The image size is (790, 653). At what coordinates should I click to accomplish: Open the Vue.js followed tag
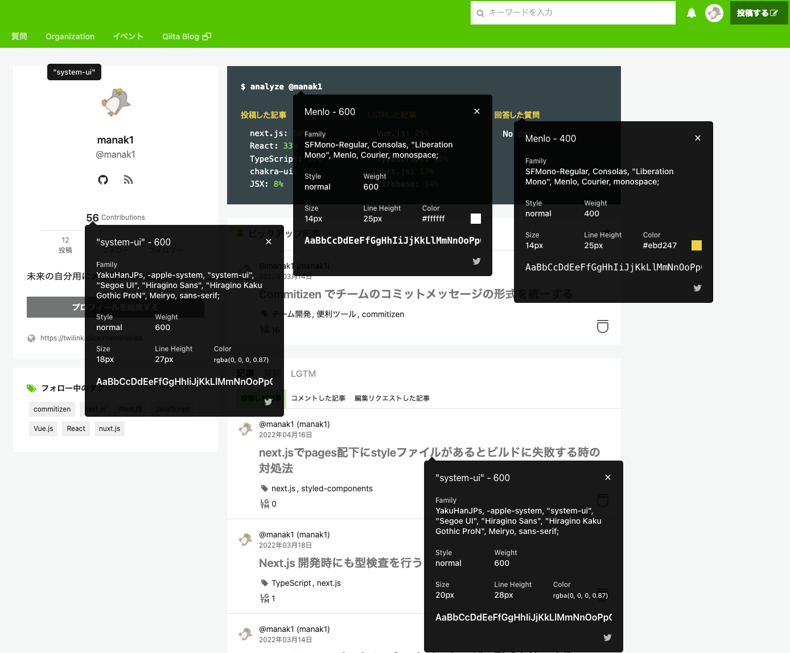[43, 429]
